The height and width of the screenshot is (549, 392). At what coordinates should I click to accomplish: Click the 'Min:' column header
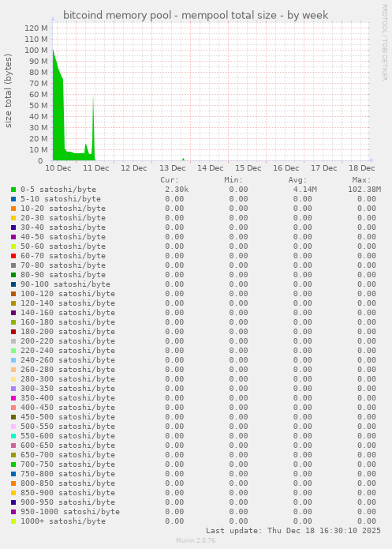pyautogui.click(x=233, y=180)
